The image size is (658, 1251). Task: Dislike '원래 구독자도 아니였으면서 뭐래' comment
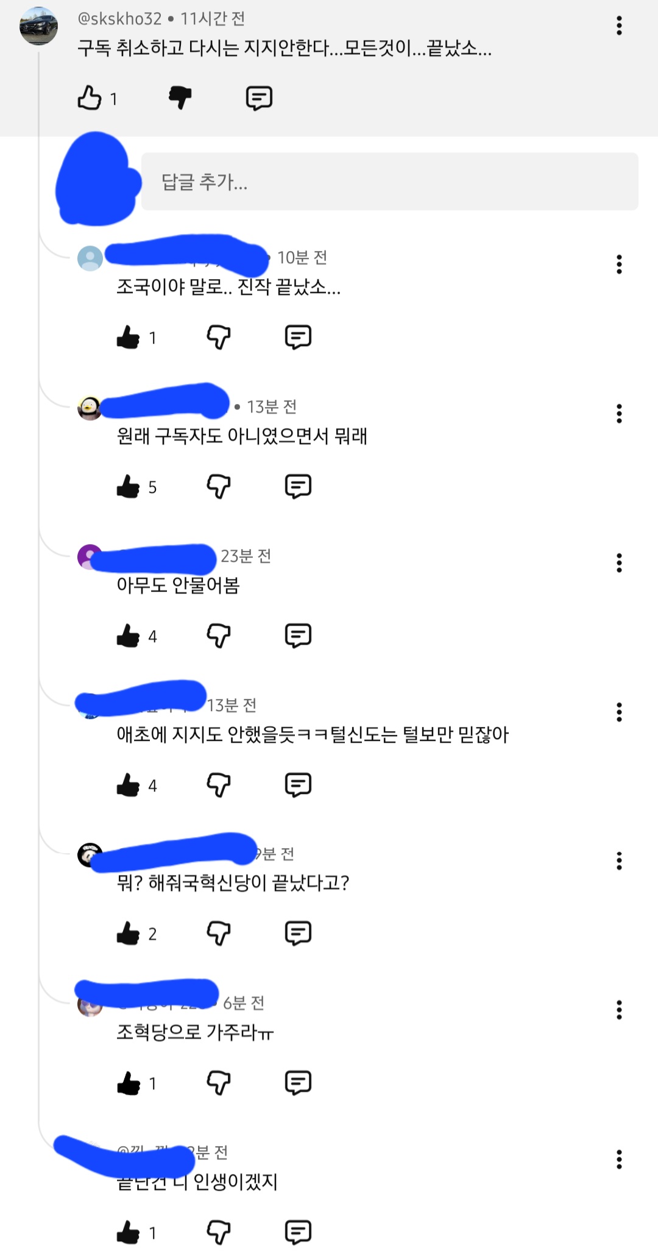coord(219,486)
